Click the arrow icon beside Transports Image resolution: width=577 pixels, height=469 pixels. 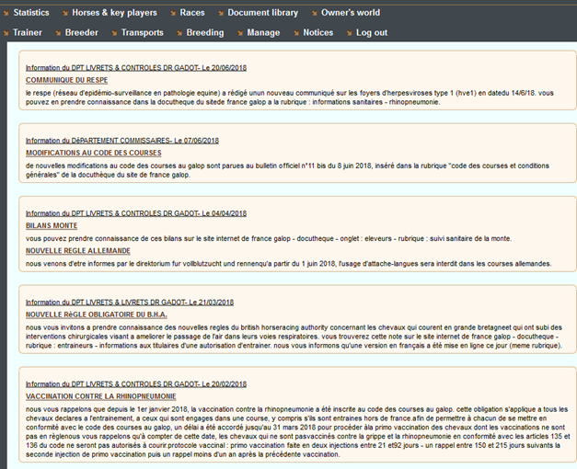point(114,33)
